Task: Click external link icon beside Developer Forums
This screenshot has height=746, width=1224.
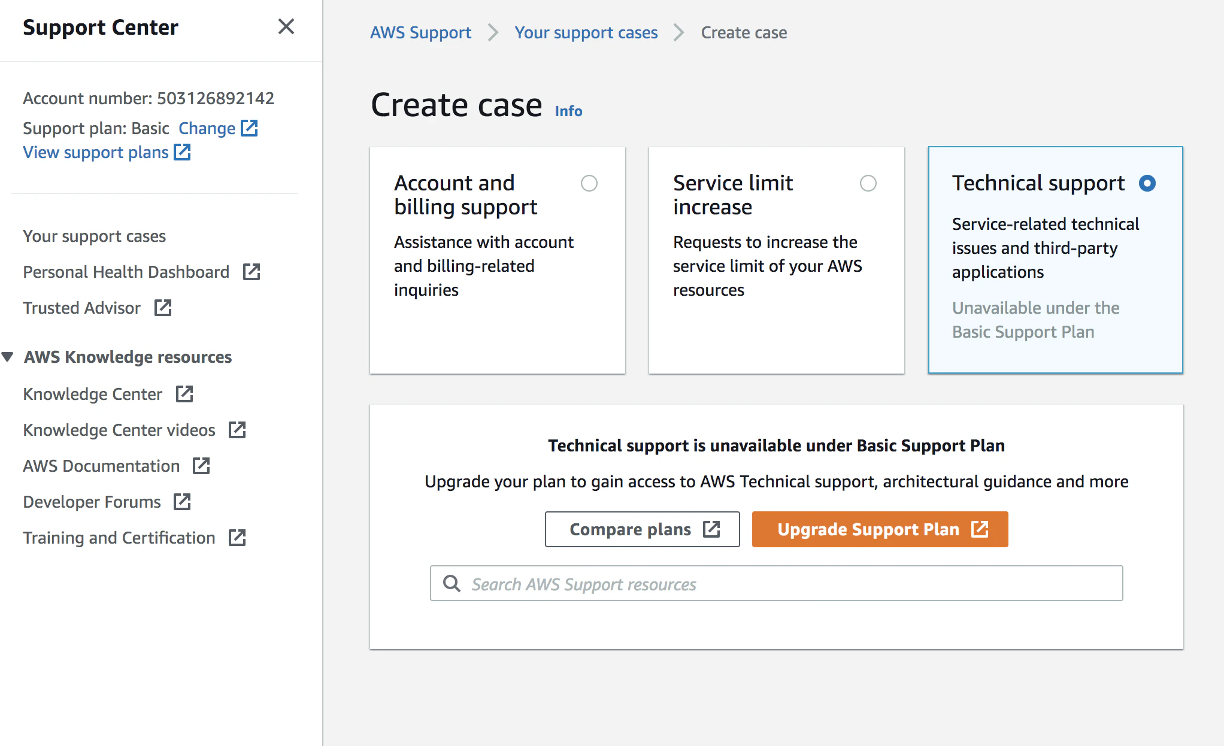Action: pyautogui.click(x=182, y=502)
